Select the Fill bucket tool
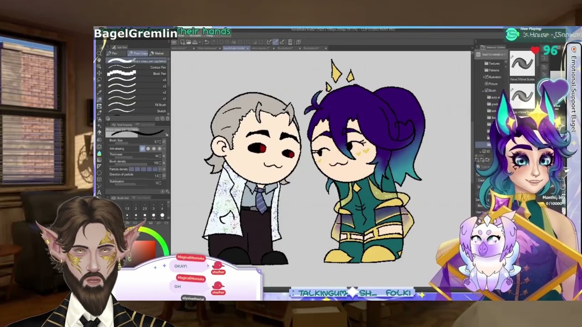 (99, 153)
